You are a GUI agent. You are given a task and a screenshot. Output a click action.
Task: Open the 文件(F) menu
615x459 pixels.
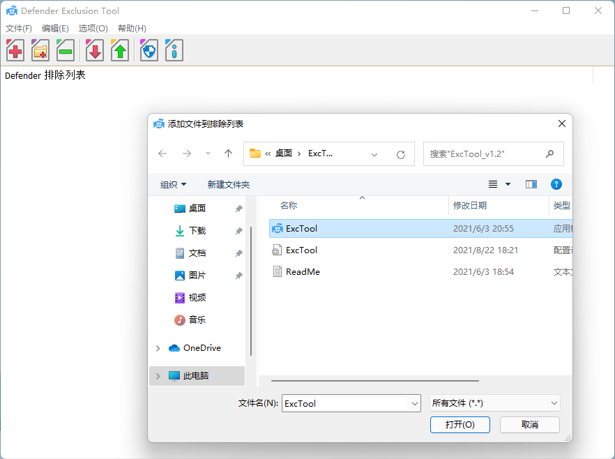coord(18,28)
